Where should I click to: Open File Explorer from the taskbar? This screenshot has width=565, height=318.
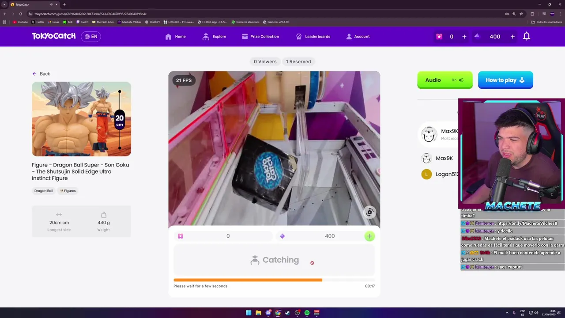[258, 313]
